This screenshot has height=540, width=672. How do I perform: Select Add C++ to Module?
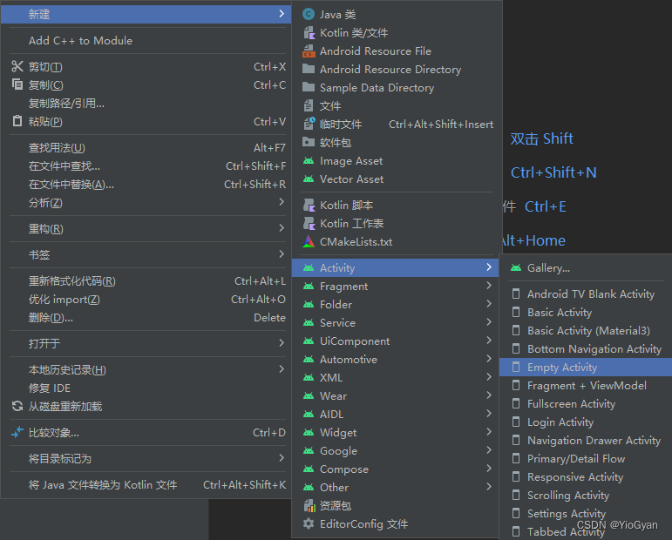coord(147,41)
